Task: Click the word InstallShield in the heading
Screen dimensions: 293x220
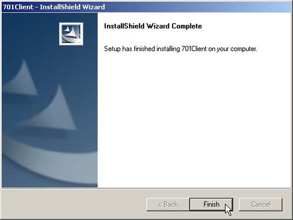Action: tap(124, 26)
